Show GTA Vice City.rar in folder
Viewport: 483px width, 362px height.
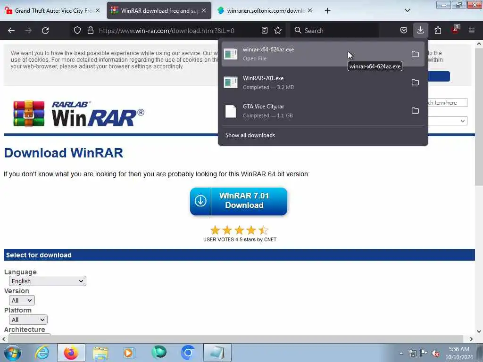coord(415,110)
